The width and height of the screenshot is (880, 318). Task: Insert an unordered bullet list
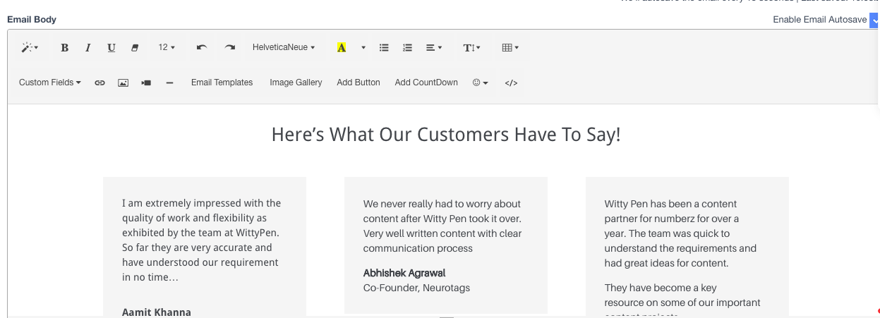click(385, 47)
